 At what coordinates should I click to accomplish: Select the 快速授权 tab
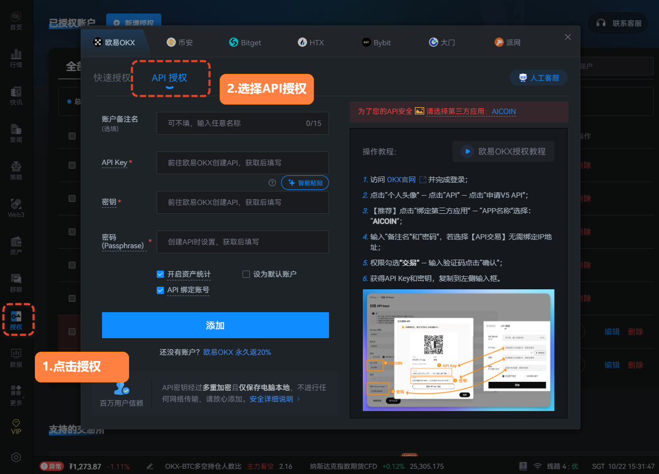click(112, 78)
